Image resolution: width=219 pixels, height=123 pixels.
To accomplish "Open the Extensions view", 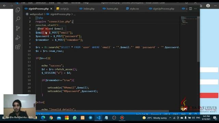I will [18, 47].
